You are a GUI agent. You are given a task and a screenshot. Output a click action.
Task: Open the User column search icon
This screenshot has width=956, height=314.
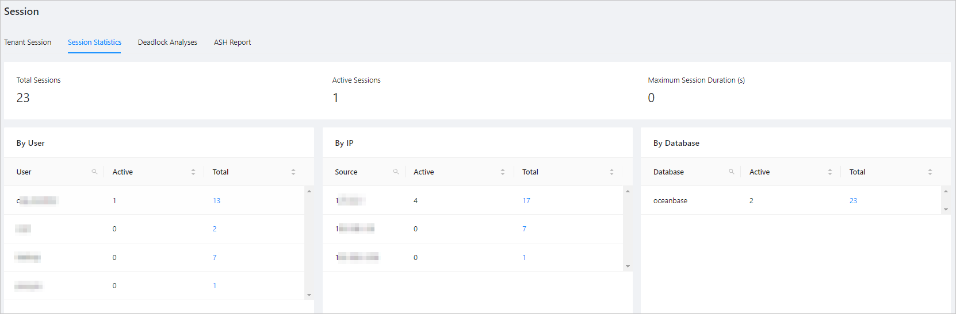click(x=94, y=172)
